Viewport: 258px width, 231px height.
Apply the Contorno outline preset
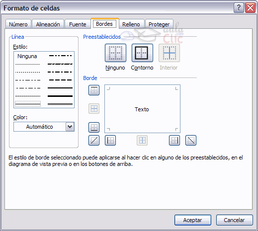pos(142,53)
